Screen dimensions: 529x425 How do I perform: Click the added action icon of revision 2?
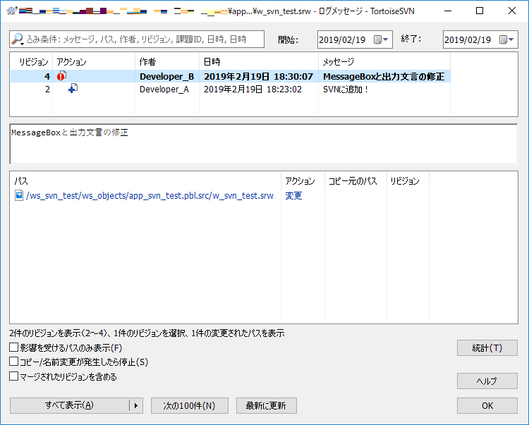coord(73,89)
